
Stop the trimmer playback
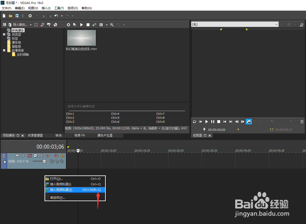pos(219,122)
